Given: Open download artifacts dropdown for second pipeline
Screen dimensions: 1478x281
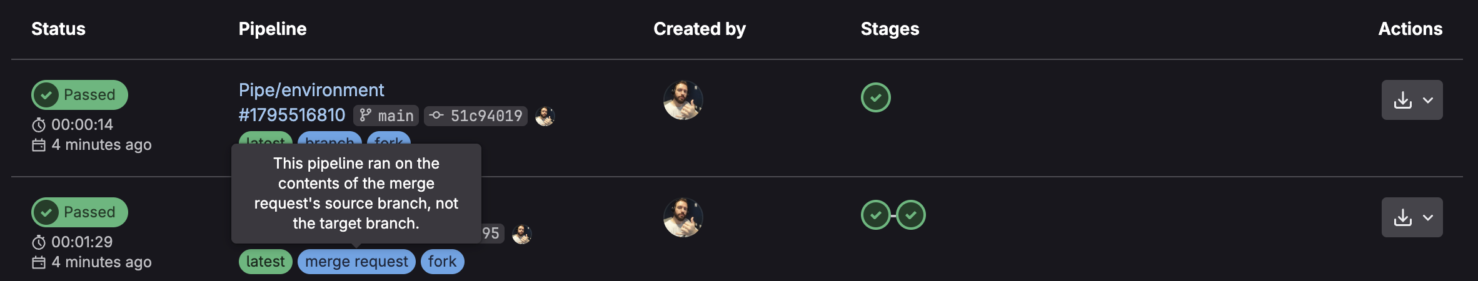Looking at the screenshot, I should click(1412, 217).
